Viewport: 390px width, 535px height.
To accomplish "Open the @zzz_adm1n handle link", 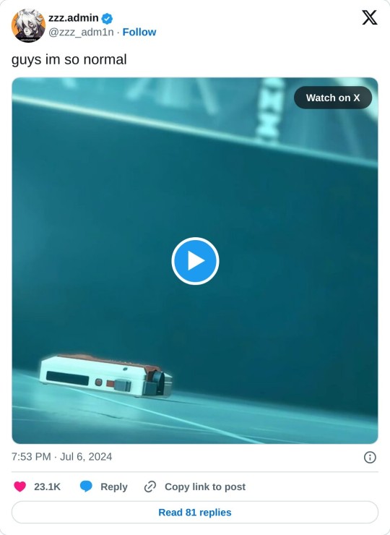I will coord(81,32).
